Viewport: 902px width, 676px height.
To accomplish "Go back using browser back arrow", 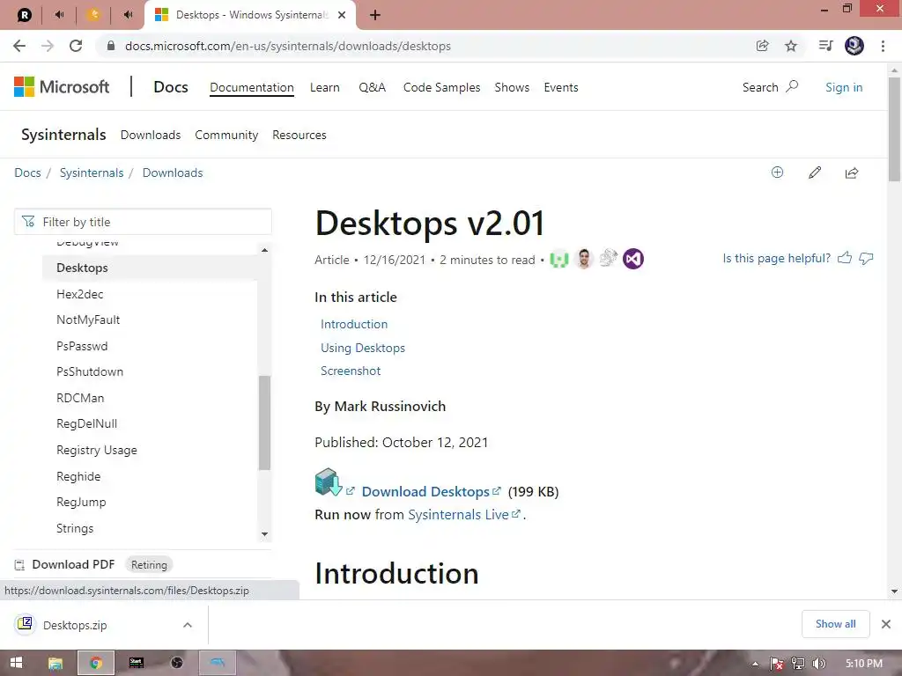I will click(19, 46).
